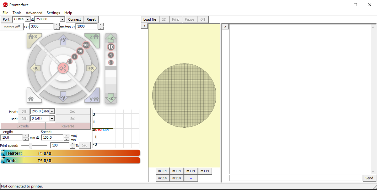Click the Load file button
This screenshot has width=377, height=190.
click(x=150, y=19)
